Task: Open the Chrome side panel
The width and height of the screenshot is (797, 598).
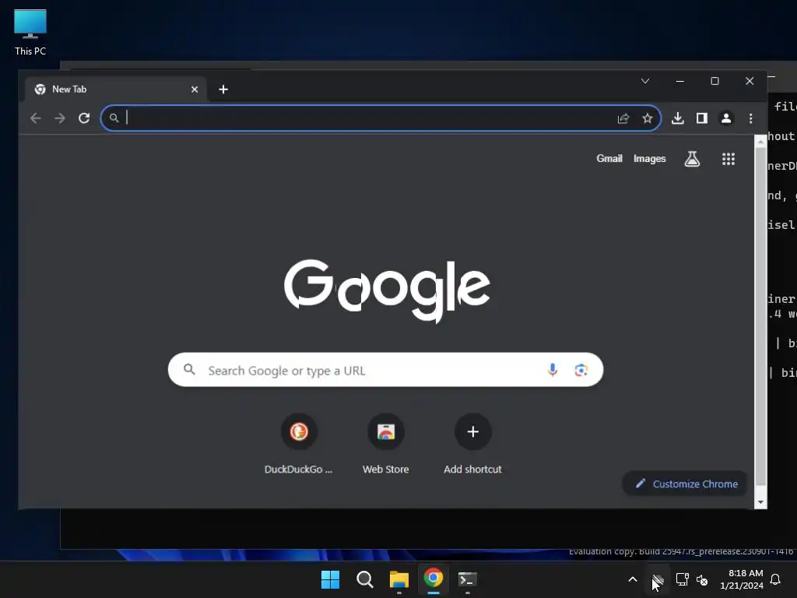Action: (702, 118)
